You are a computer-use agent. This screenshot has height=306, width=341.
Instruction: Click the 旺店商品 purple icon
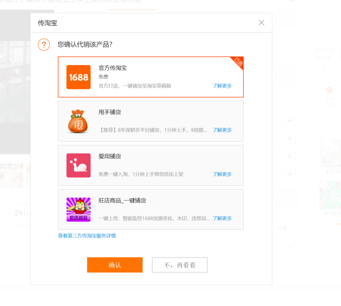click(x=78, y=209)
